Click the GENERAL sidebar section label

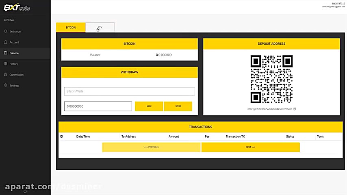coord(9,20)
